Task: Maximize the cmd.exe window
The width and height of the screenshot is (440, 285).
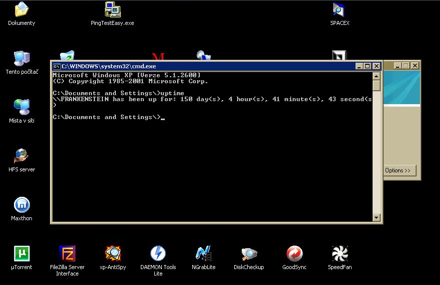Action: coord(367,66)
